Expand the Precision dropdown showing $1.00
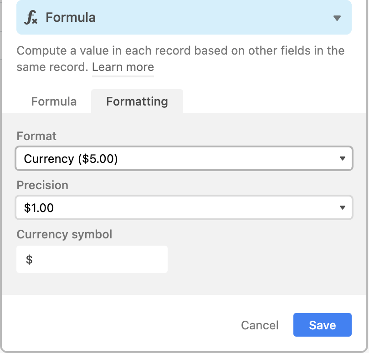 tap(184, 207)
